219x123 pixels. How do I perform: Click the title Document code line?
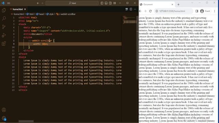tap(38, 34)
